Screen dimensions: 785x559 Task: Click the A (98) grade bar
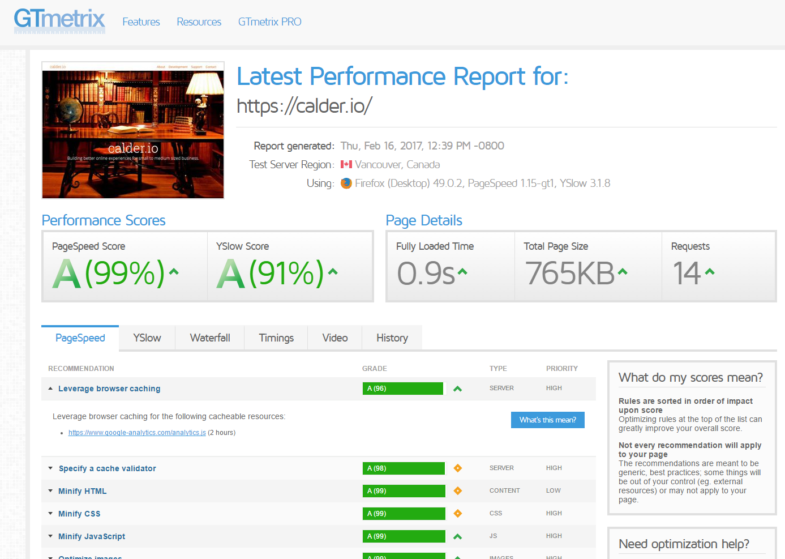pos(404,468)
